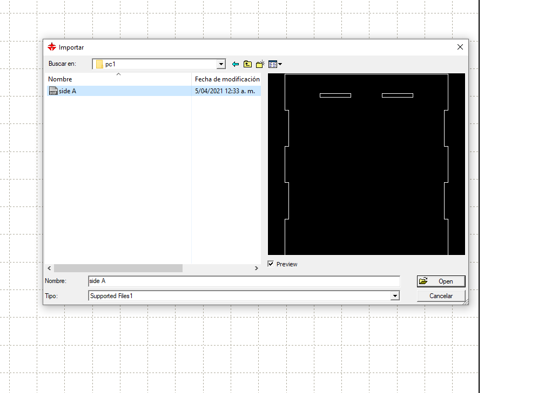Screen dimensions: 538x393
Task: Create a new folder
Action: coord(260,64)
